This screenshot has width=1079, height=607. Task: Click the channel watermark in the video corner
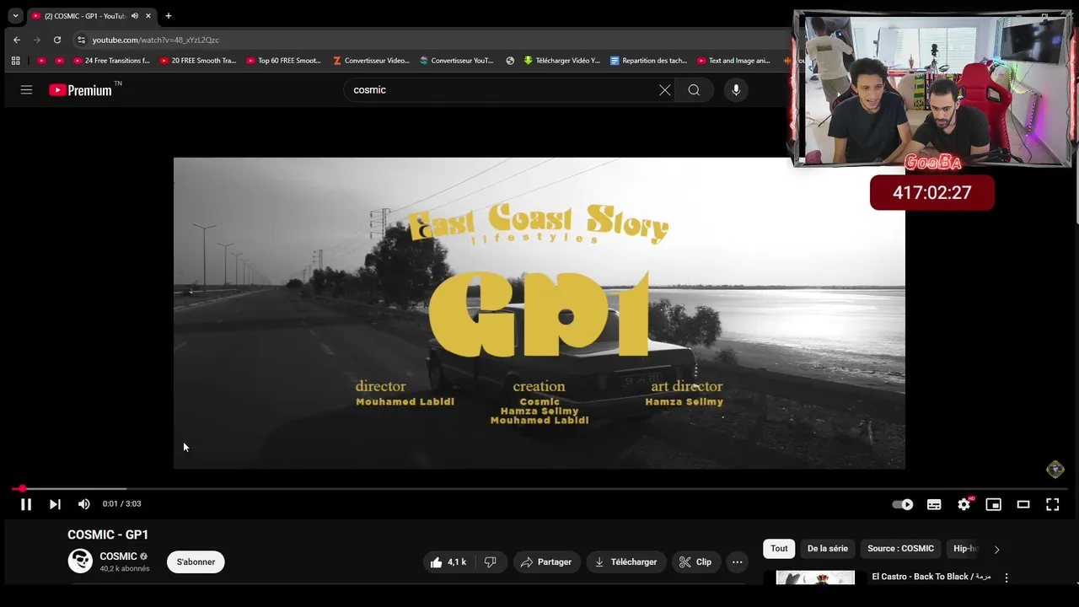1055,470
